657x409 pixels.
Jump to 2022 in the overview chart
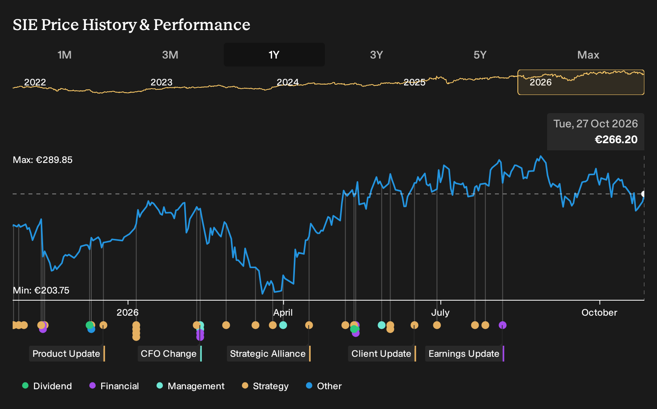[x=35, y=82]
